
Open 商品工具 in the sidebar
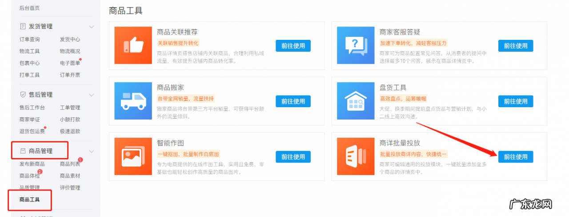[x=30, y=200]
